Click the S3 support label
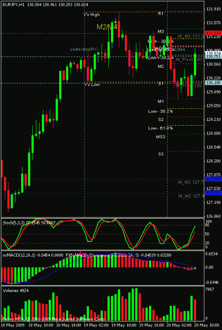 (x=161, y=154)
